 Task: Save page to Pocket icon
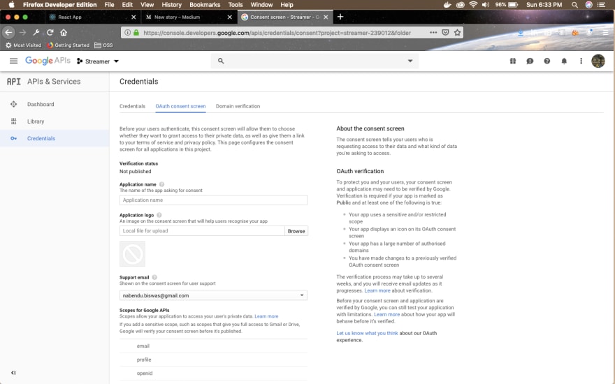tap(445, 33)
